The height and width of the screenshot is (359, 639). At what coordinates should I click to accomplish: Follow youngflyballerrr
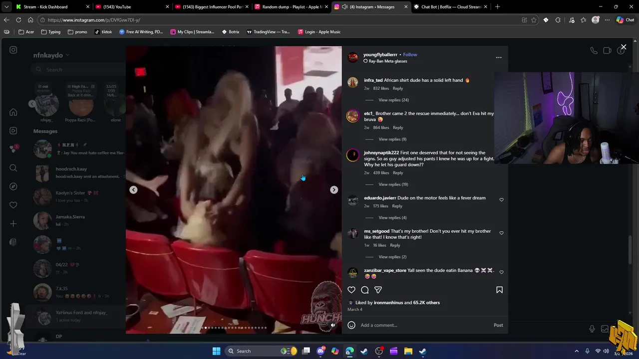(x=410, y=54)
